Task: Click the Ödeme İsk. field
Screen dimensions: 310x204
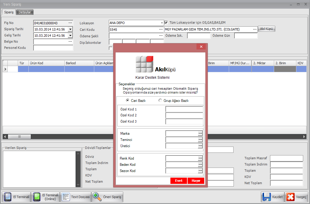Action: tap(199, 36)
